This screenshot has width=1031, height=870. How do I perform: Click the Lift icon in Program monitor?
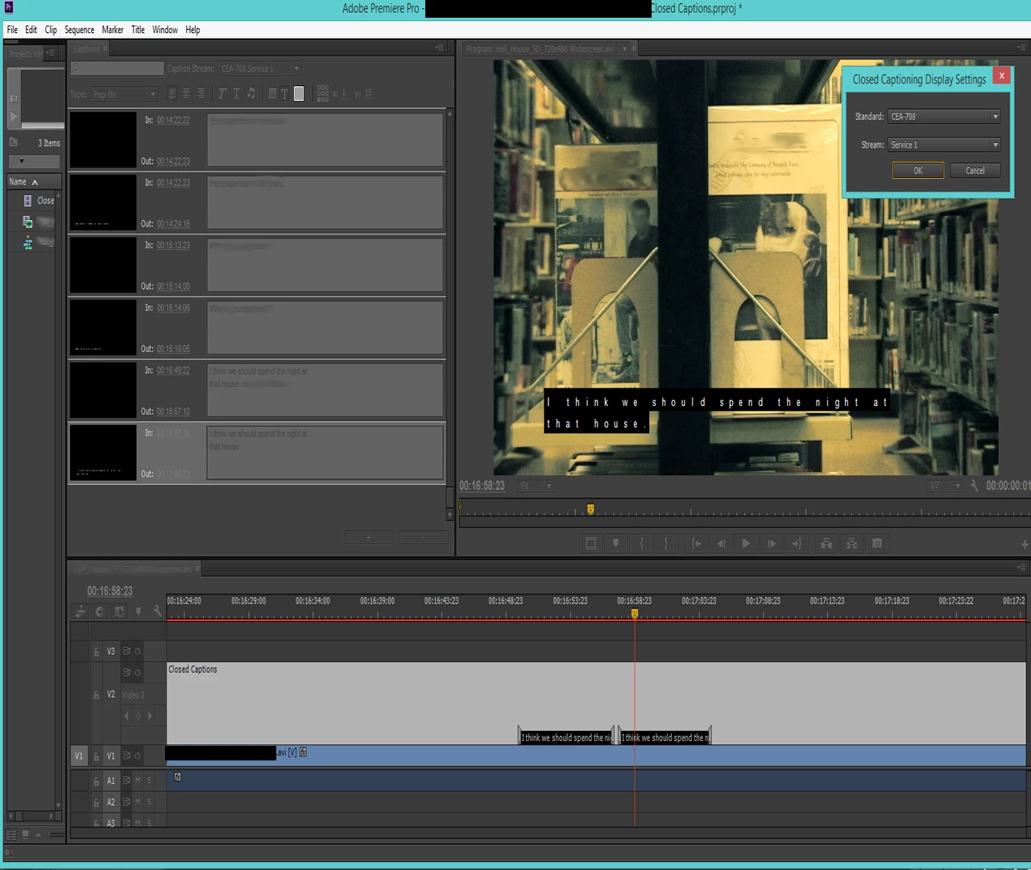click(x=826, y=544)
